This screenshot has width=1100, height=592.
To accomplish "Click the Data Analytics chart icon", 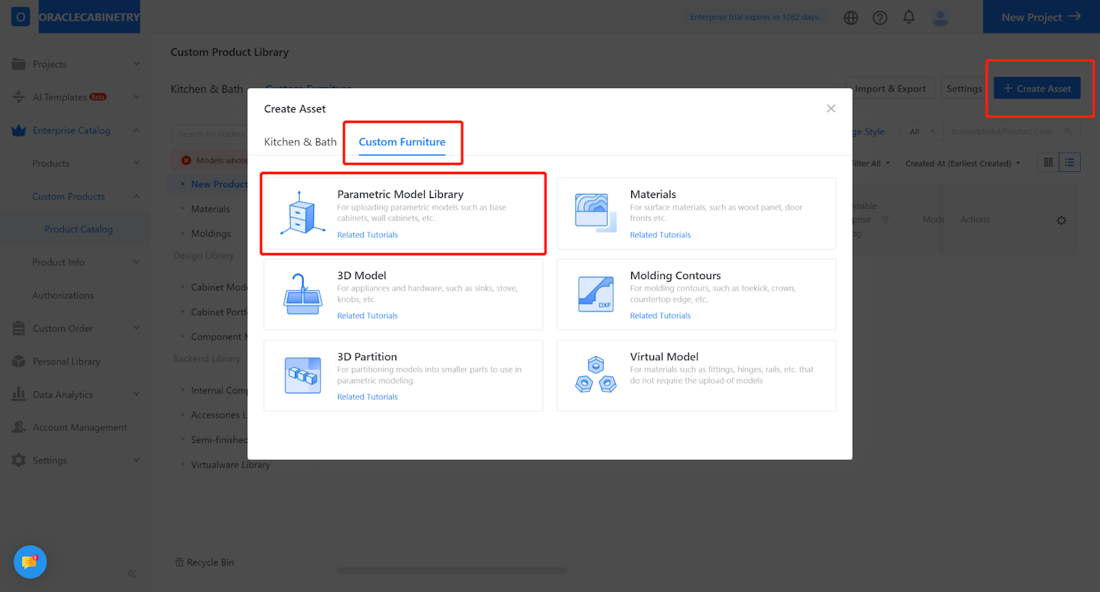I will 19,394.
